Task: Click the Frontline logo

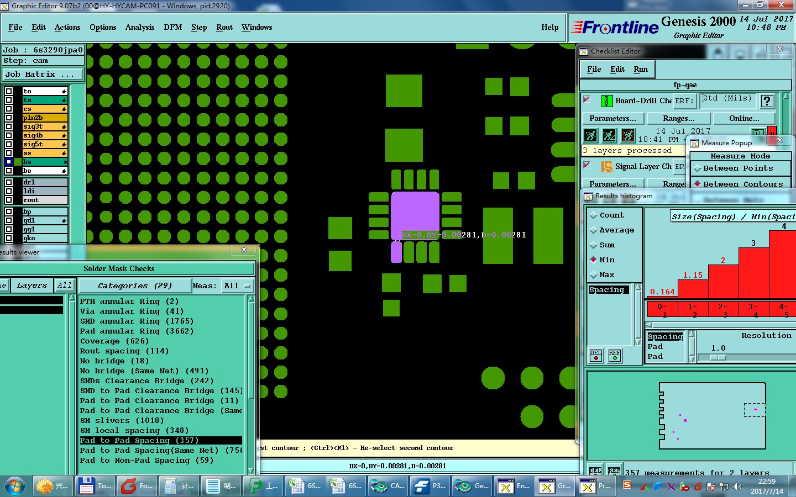Action: tap(615, 27)
